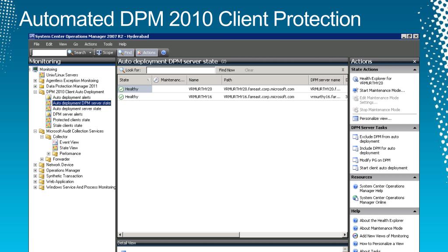This screenshot has width=448, height=252.
Task: Click right arrow of horizontal scrollbar
Action: click(x=345, y=235)
